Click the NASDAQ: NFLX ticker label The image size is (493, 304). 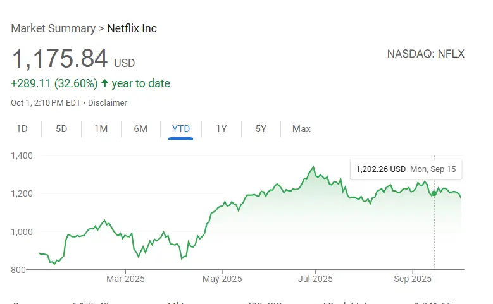click(x=425, y=54)
